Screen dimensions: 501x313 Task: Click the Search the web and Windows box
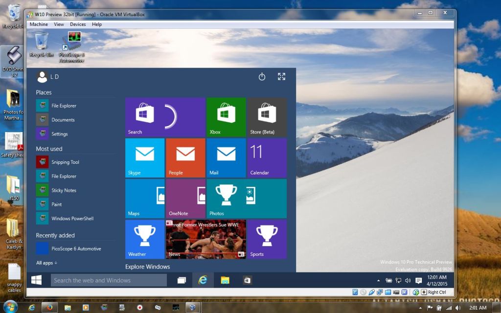click(109, 280)
